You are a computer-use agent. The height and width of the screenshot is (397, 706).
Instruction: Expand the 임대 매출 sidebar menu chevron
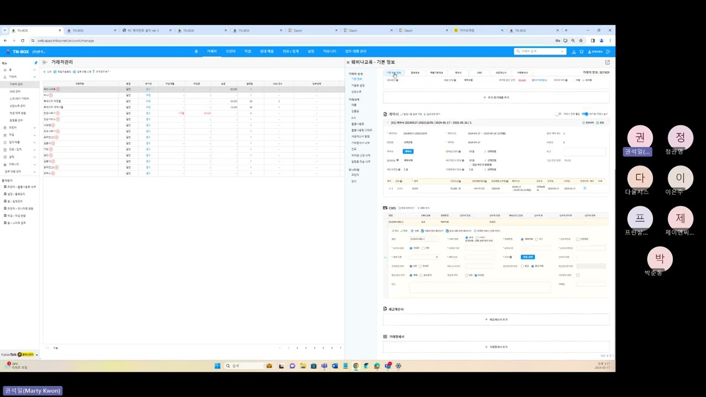point(34,142)
